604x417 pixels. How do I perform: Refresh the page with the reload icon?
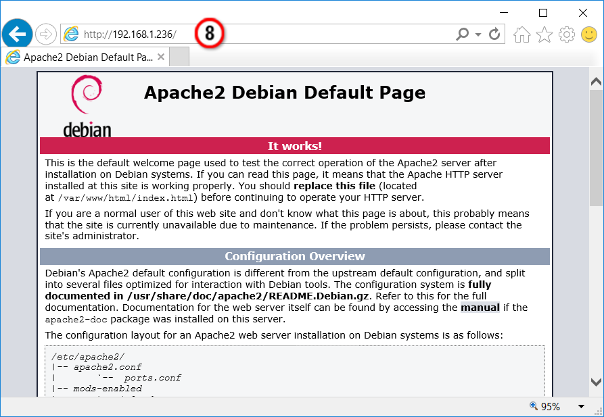click(494, 34)
